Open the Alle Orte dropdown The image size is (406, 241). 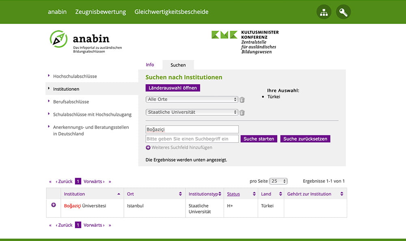pyautogui.click(x=192, y=99)
